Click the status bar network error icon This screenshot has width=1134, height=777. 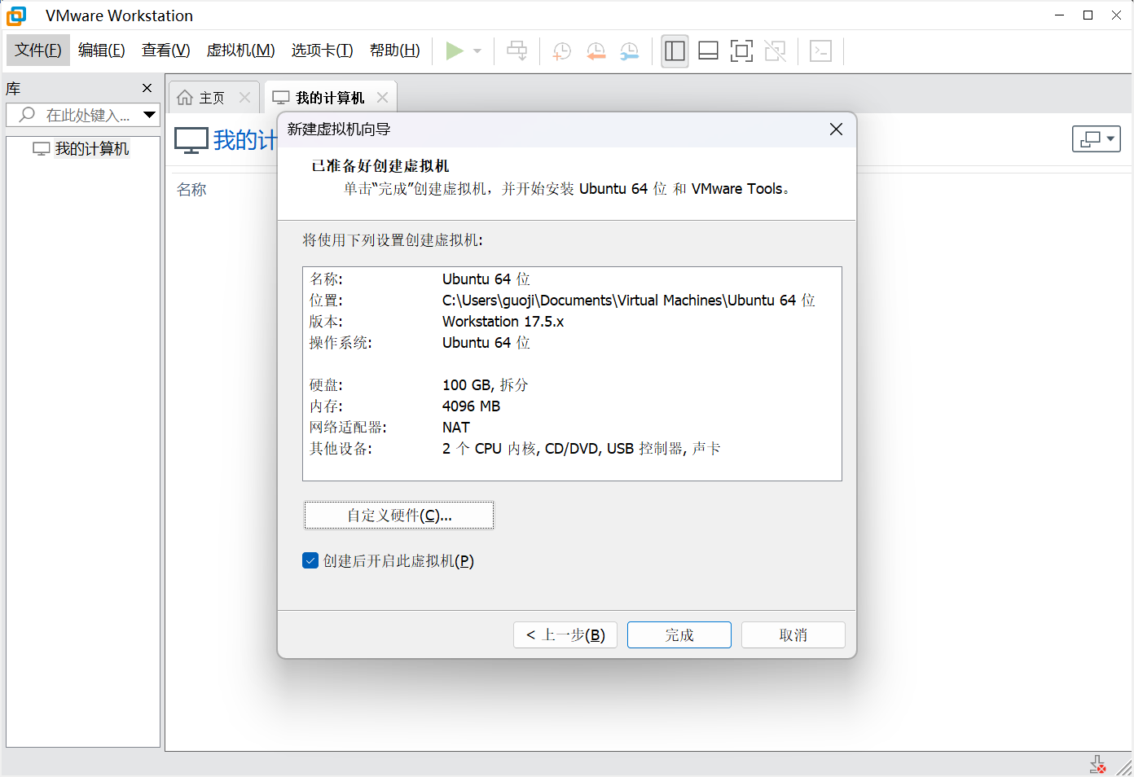coord(1098,765)
